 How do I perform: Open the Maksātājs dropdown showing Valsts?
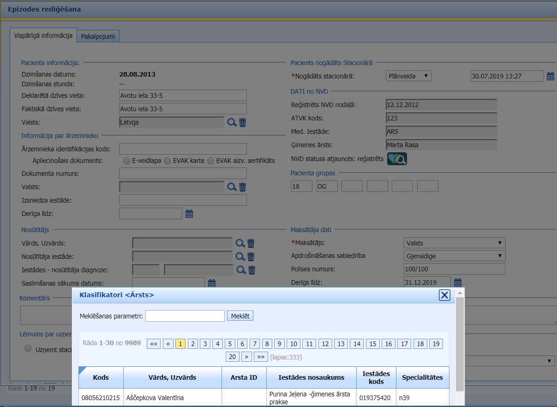coord(454,243)
